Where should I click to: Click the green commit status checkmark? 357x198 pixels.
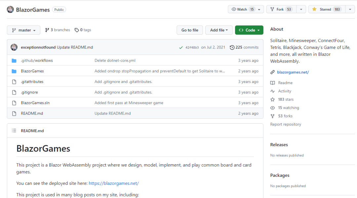pos(181,47)
